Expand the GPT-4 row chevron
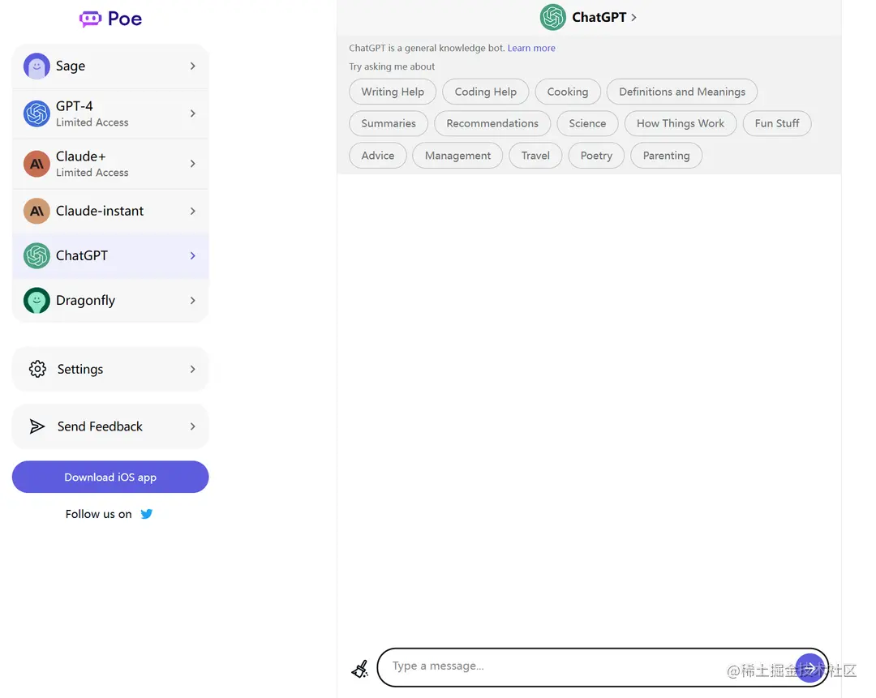Screen dimensions: 876x698 click(193, 113)
